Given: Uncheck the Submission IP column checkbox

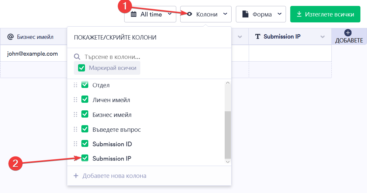Looking at the screenshot, I should click(x=85, y=158).
